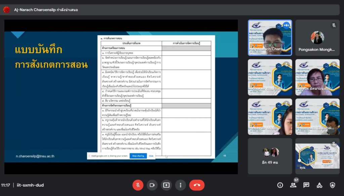The width and height of the screenshot is (344, 196).
Task: Click the slide title แบบบันทึก
Action: click(x=39, y=50)
